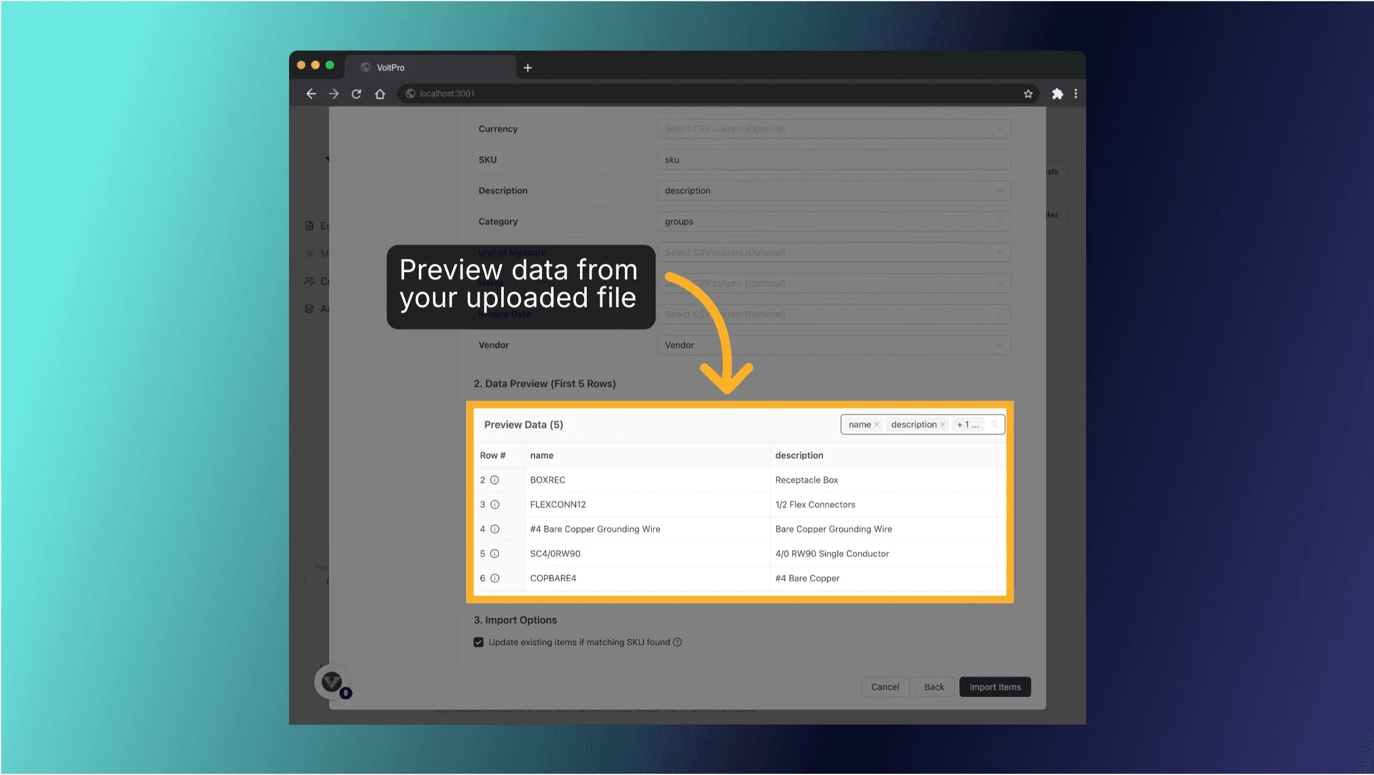The image size is (1374, 775).
Task: View details via row 2 info icon
Action: 496,480
